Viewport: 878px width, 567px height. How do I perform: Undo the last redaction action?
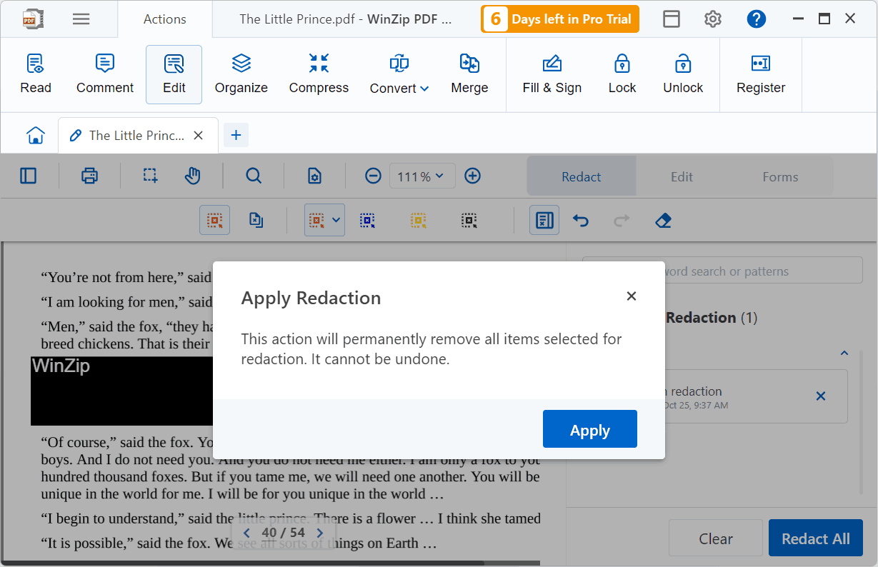[580, 220]
